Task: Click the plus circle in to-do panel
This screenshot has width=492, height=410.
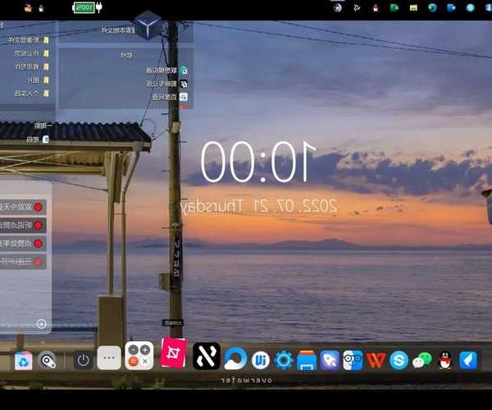Action: click(42, 324)
